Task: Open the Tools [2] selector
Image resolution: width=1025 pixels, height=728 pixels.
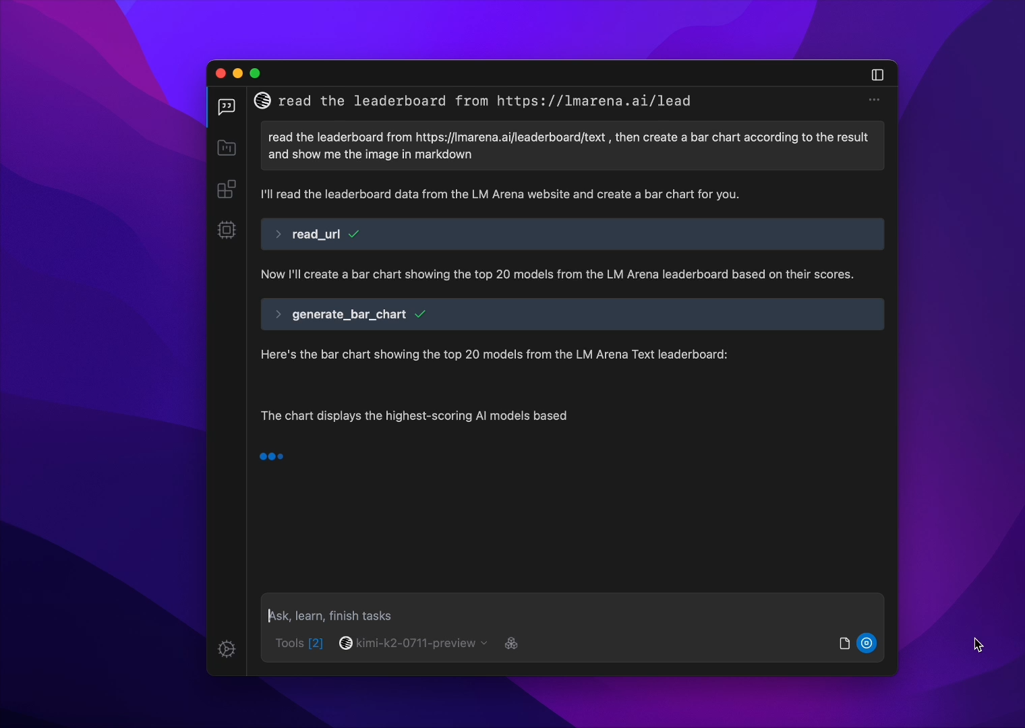Action: 299,643
